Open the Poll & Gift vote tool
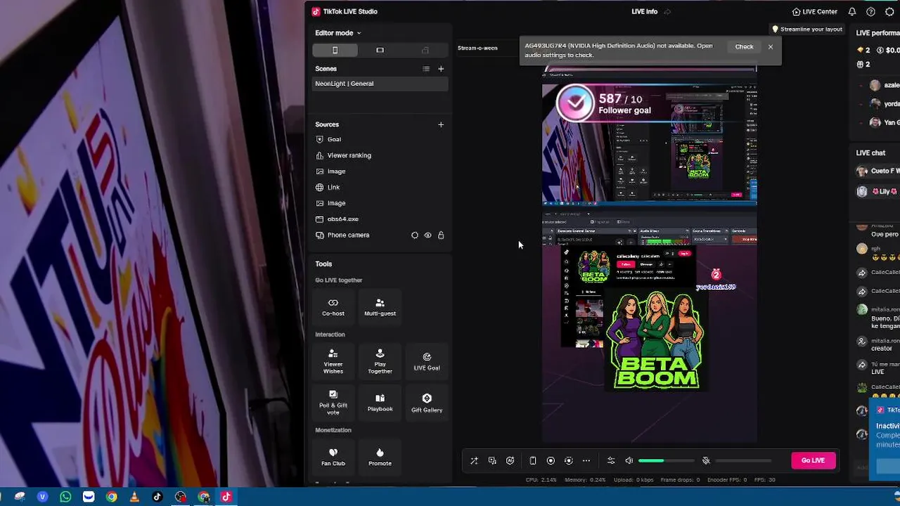 coord(333,403)
